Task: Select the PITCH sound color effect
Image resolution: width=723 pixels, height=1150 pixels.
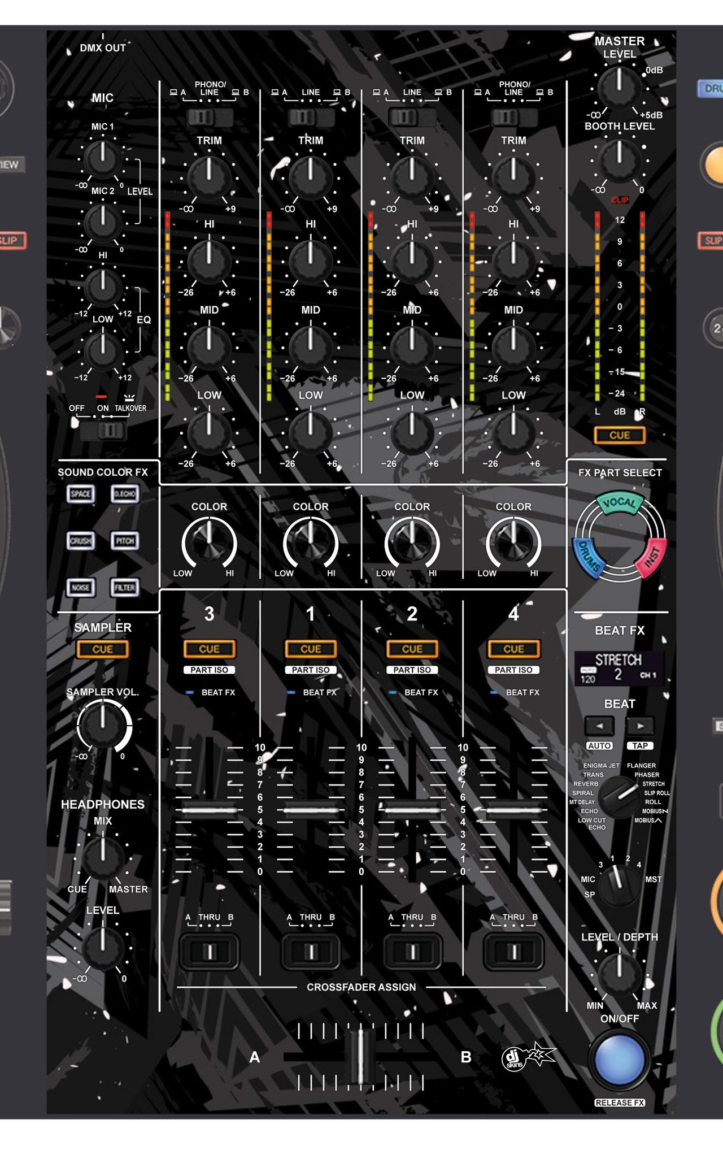Action: click(x=125, y=541)
